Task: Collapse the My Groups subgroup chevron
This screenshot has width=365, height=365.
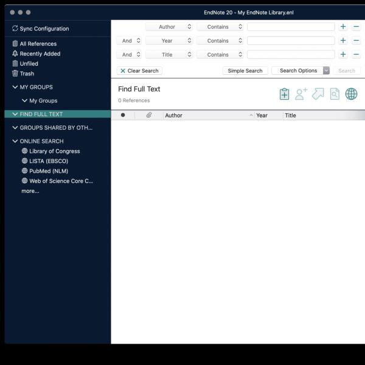Action: point(24,100)
